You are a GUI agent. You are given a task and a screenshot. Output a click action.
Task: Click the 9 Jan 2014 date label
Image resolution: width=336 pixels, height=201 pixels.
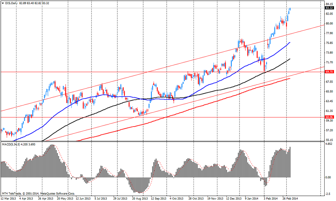[x=252, y=198]
